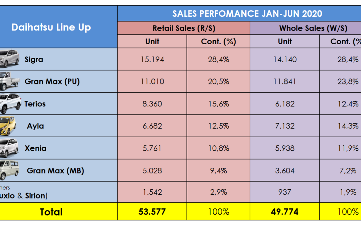The image size is (361, 226).
Task: Click the Unit subheader under Whole Sales
Action: pyautogui.click(x=285, y=42)
